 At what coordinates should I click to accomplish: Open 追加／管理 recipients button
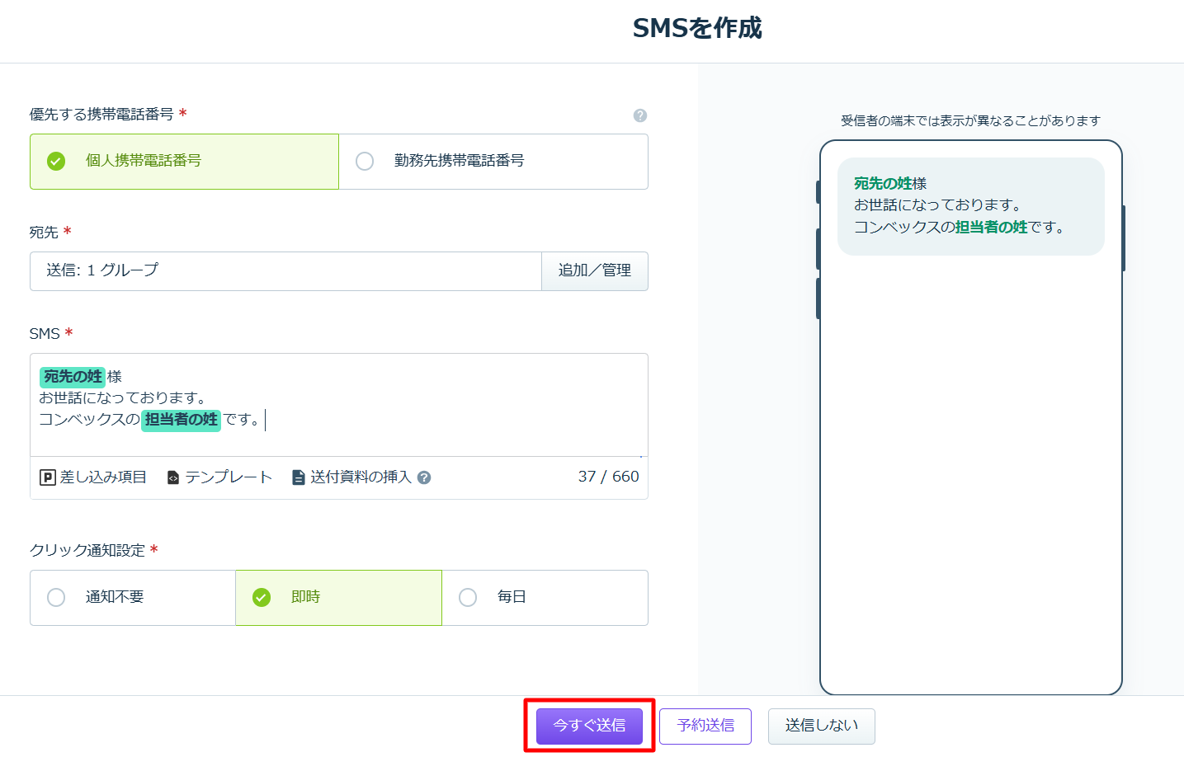point(595,271)
